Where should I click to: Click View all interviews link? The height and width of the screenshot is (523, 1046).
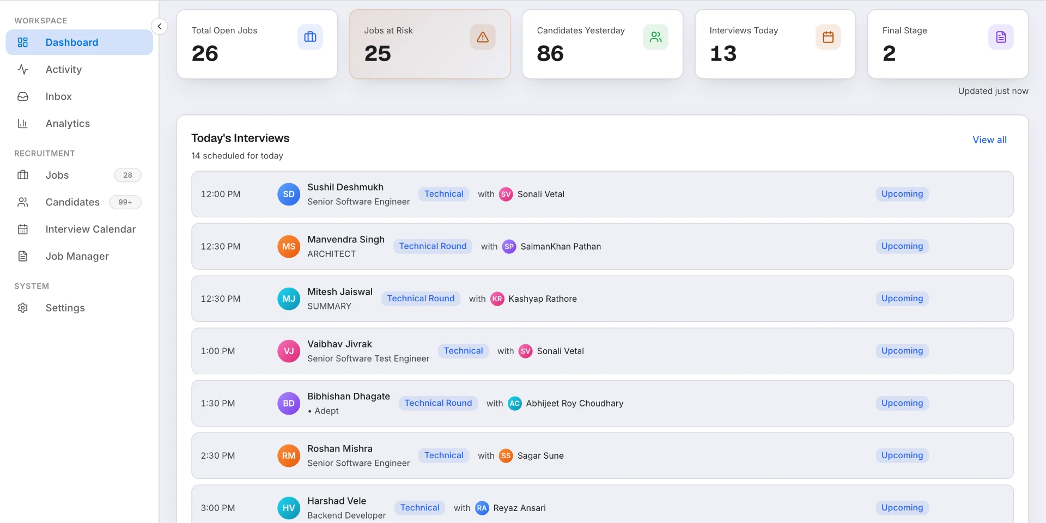pos(989,140)
